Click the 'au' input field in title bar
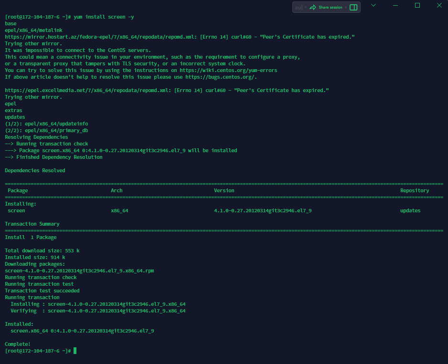This screenshot has height=364, width=448. 299,7
